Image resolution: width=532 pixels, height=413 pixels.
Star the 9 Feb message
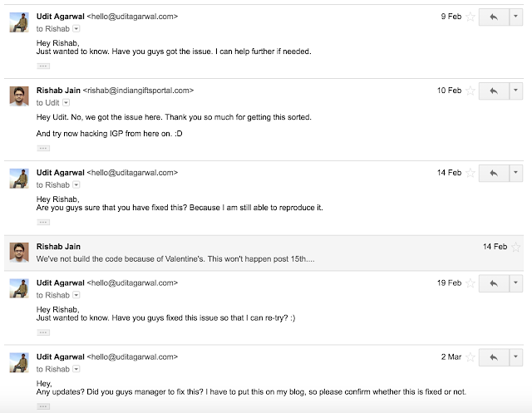coord(470,17)
